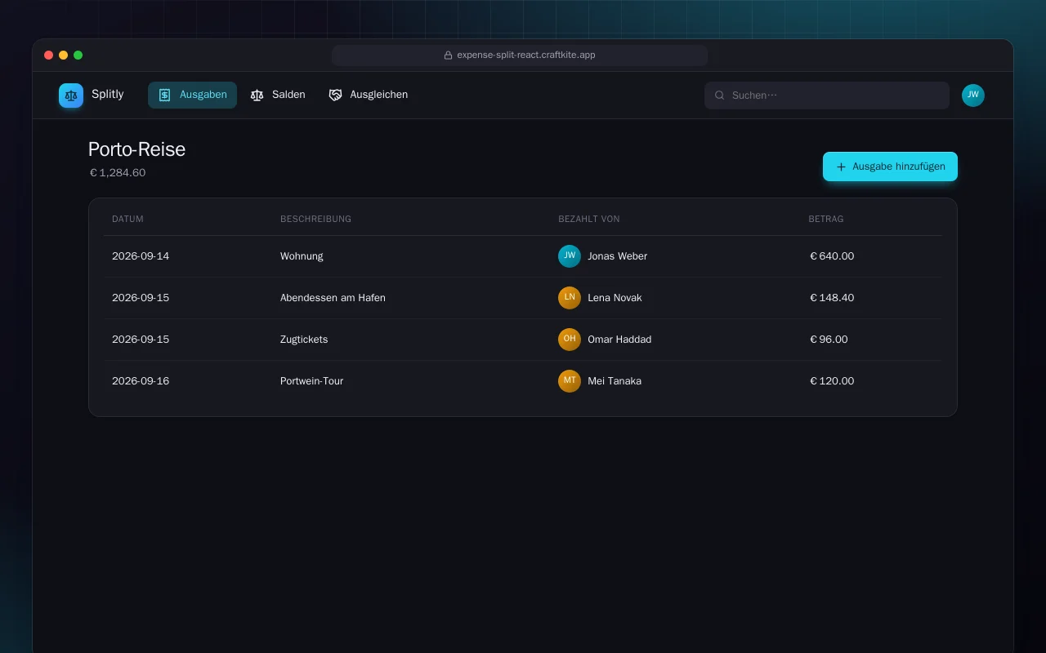The width and height of the screenshot is (1046, 653).
Task: Click the name Mei Tanaka
Action: pyautogui.click(x=615, y=381)
